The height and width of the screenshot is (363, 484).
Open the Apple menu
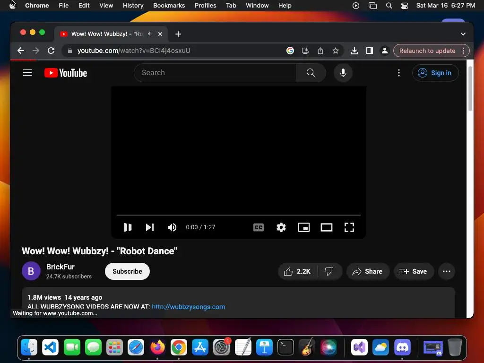tap(12, 5)
